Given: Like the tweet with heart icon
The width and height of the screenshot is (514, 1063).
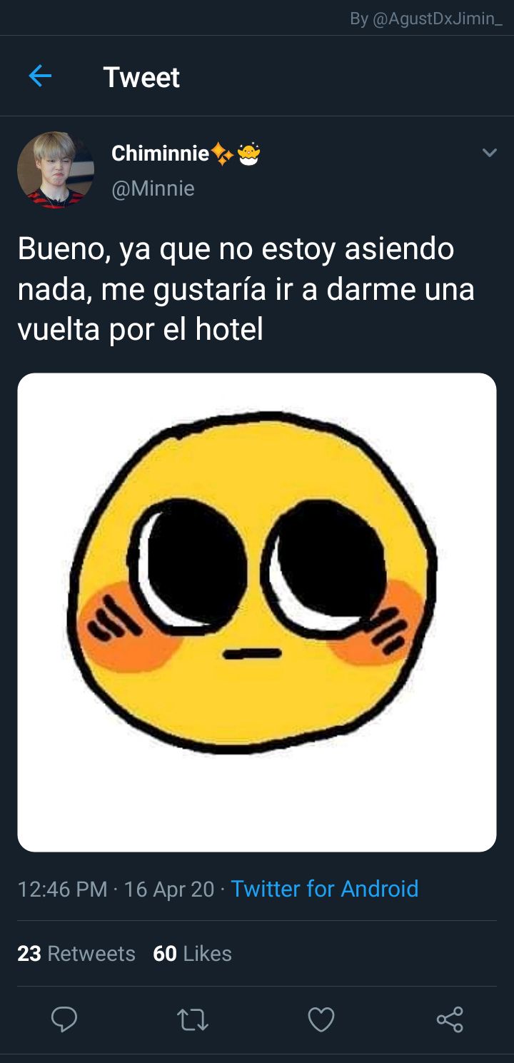Looking at the screenshot, I should point(321,1019).
